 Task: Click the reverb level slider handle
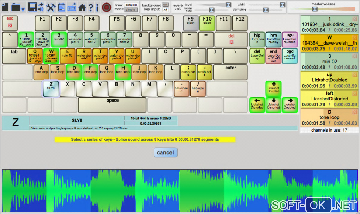pos(228,5)
